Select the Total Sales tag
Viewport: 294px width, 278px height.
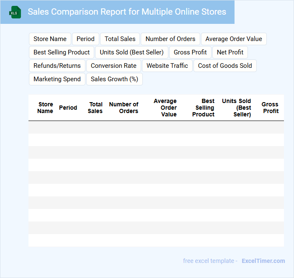pos(120,39)
